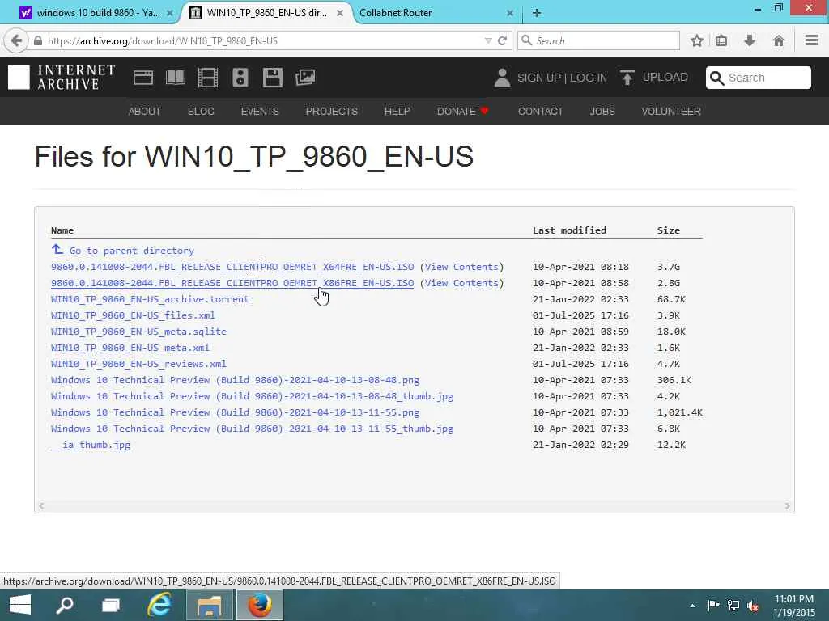
Task: Bookmark this page with star icon
Action: 697,40
